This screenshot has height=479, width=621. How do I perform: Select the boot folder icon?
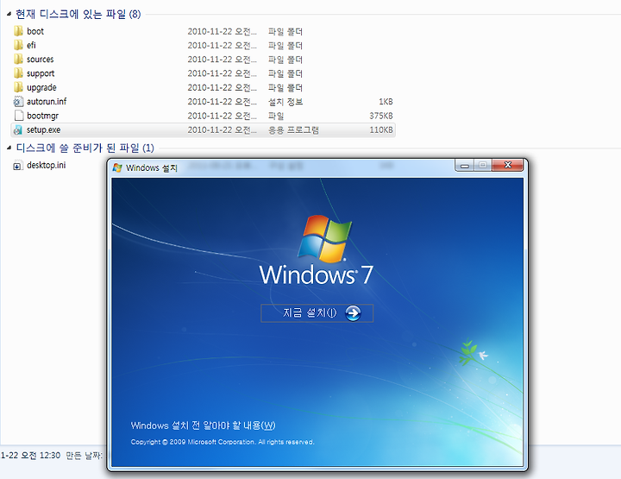[x=18, y=31]
